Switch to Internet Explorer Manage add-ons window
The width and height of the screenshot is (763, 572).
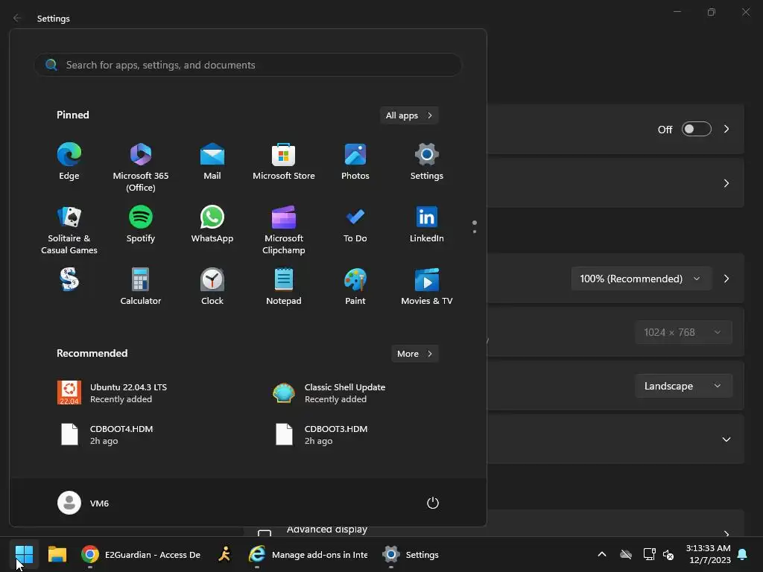point(308,554)
